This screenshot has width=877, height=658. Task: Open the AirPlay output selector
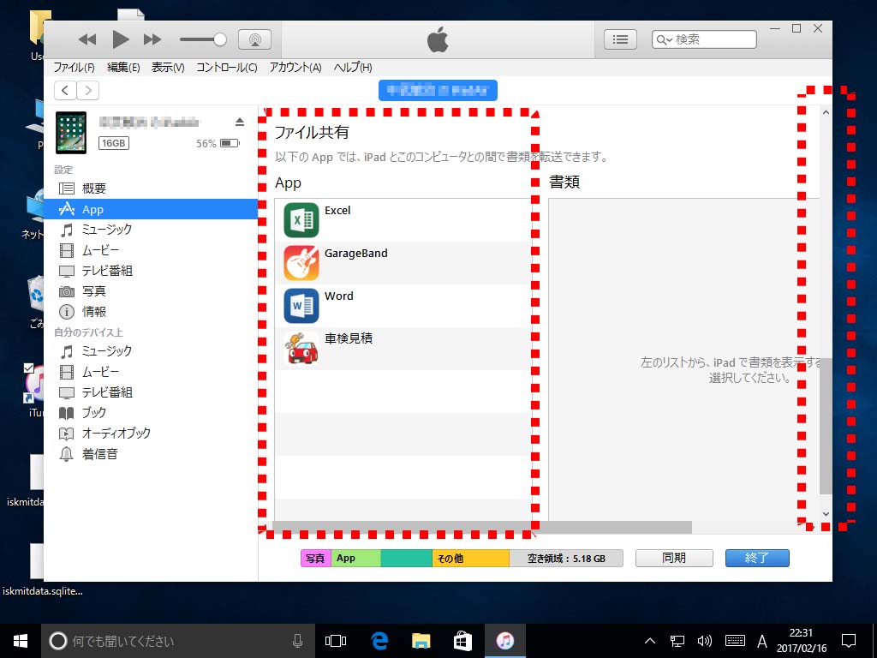pyautogui.click(x=254, y=39)
